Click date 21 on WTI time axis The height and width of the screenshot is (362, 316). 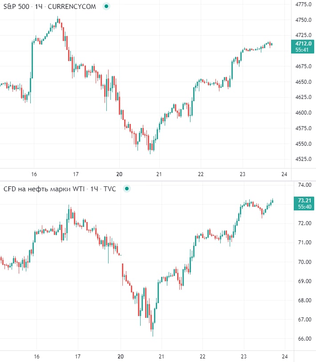162,356
